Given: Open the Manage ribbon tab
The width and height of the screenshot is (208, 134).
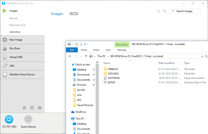Looking at the screenshot, I should click(x=122, y=50).
